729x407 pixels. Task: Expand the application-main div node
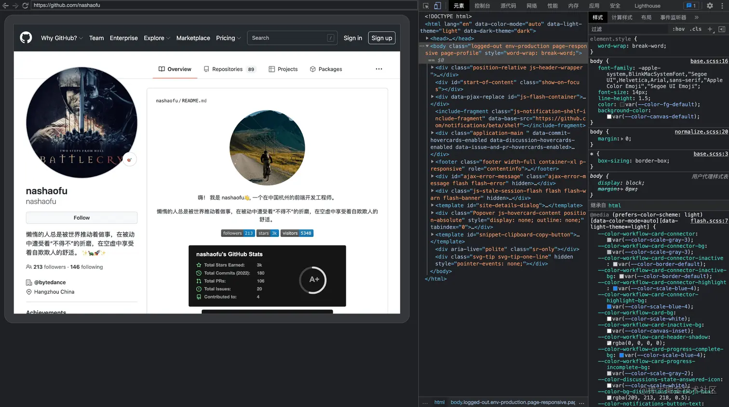(x=432, y=133)
